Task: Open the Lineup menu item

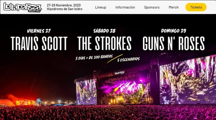Action: pyautogui.click(x=101, y=7)
